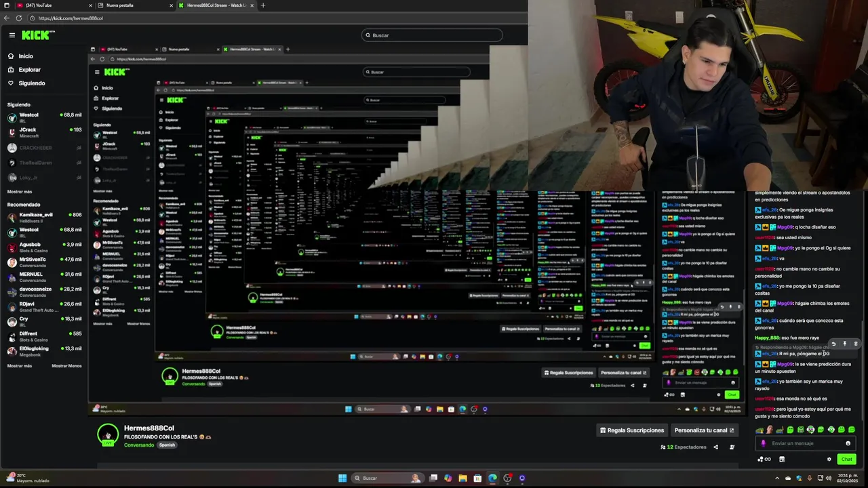The image size is (868, 488).
Task: Open Agusbob Slots & Casino channel in outermost sidebar
Action: click(44, 247)
